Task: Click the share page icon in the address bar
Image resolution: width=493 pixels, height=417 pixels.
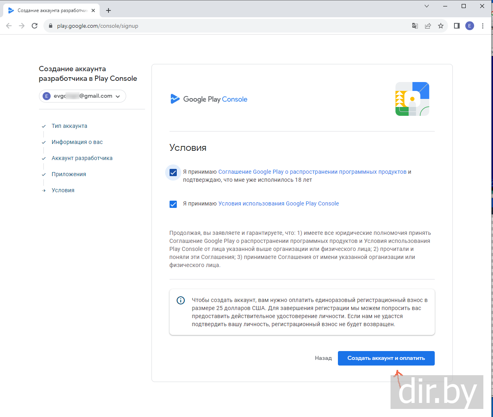Action: (x=428, y=26)
